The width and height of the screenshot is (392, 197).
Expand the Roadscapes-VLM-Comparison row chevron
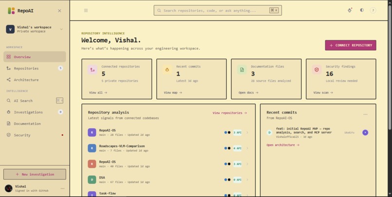pyautogui.click(x=248, y=148)
